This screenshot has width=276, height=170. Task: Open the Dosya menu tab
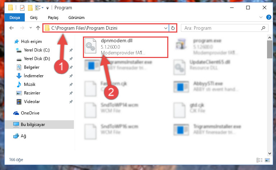15,18
